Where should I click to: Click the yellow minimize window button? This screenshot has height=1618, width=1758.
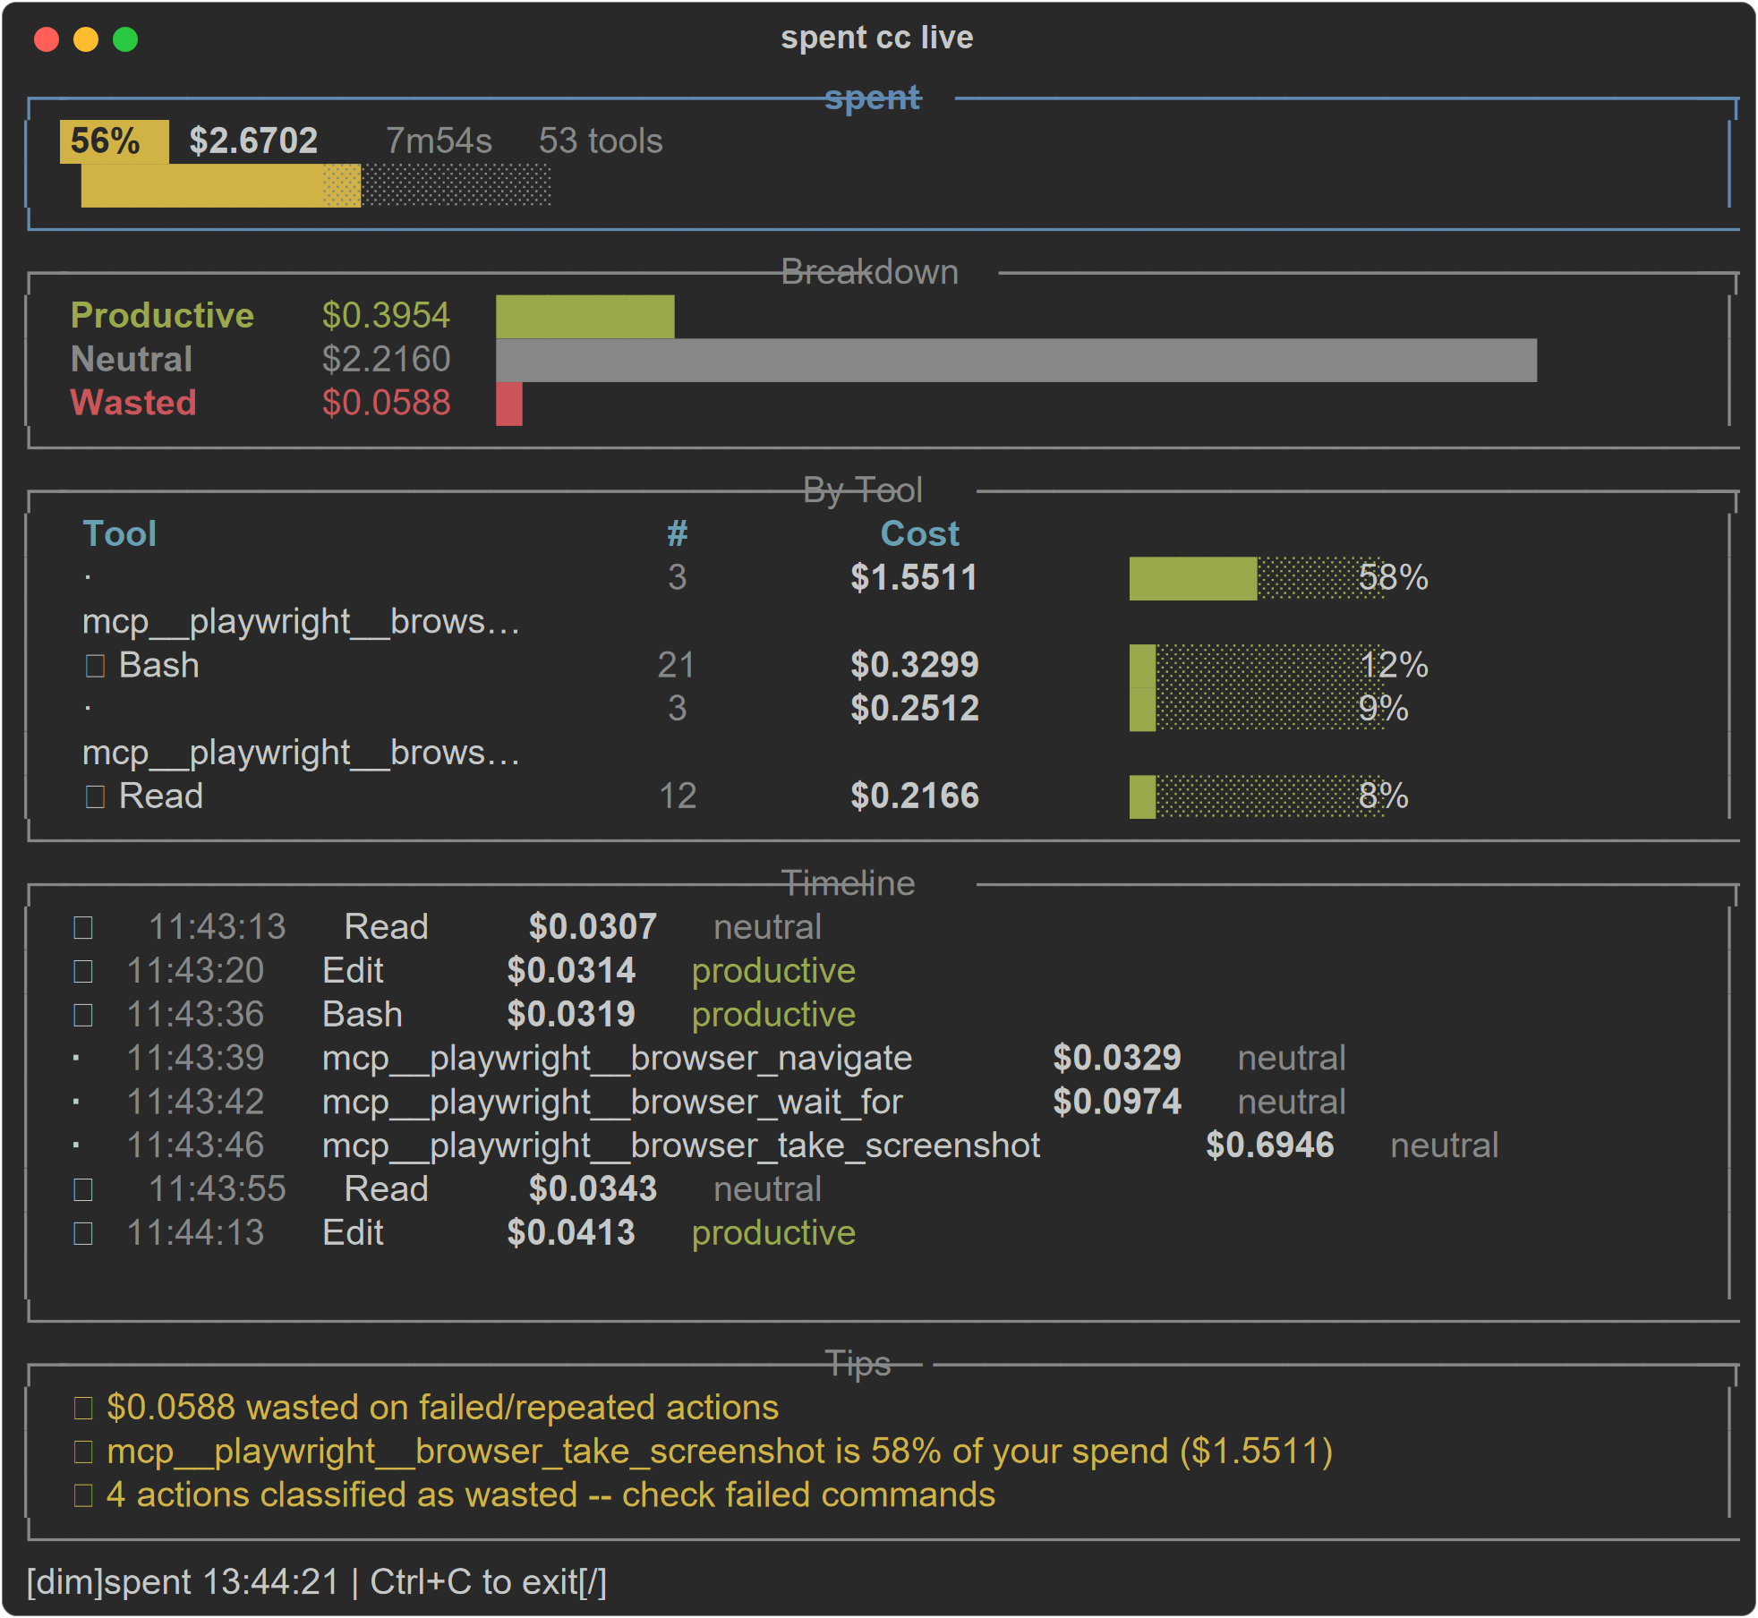86,39
